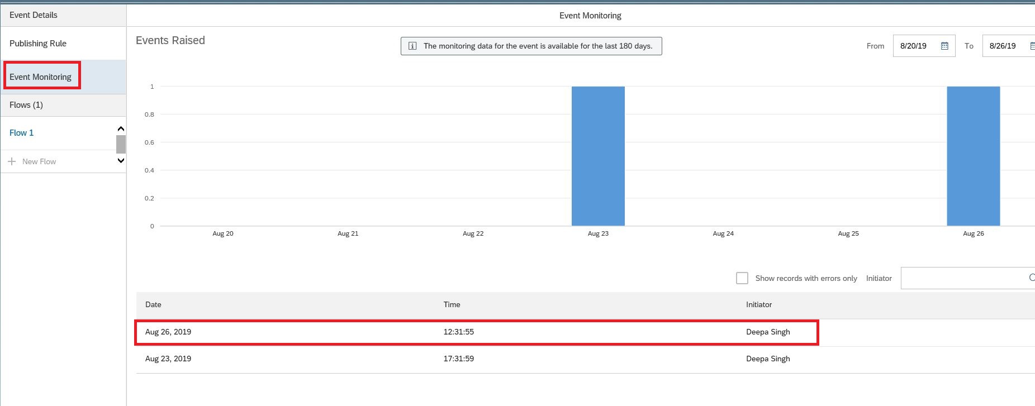Select the Aug 23, 2019 date cell
This screenshot has height=406, width=1035.
168,359
